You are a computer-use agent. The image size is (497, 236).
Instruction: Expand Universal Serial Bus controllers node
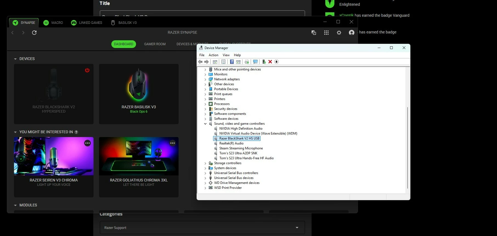point(205,173)
